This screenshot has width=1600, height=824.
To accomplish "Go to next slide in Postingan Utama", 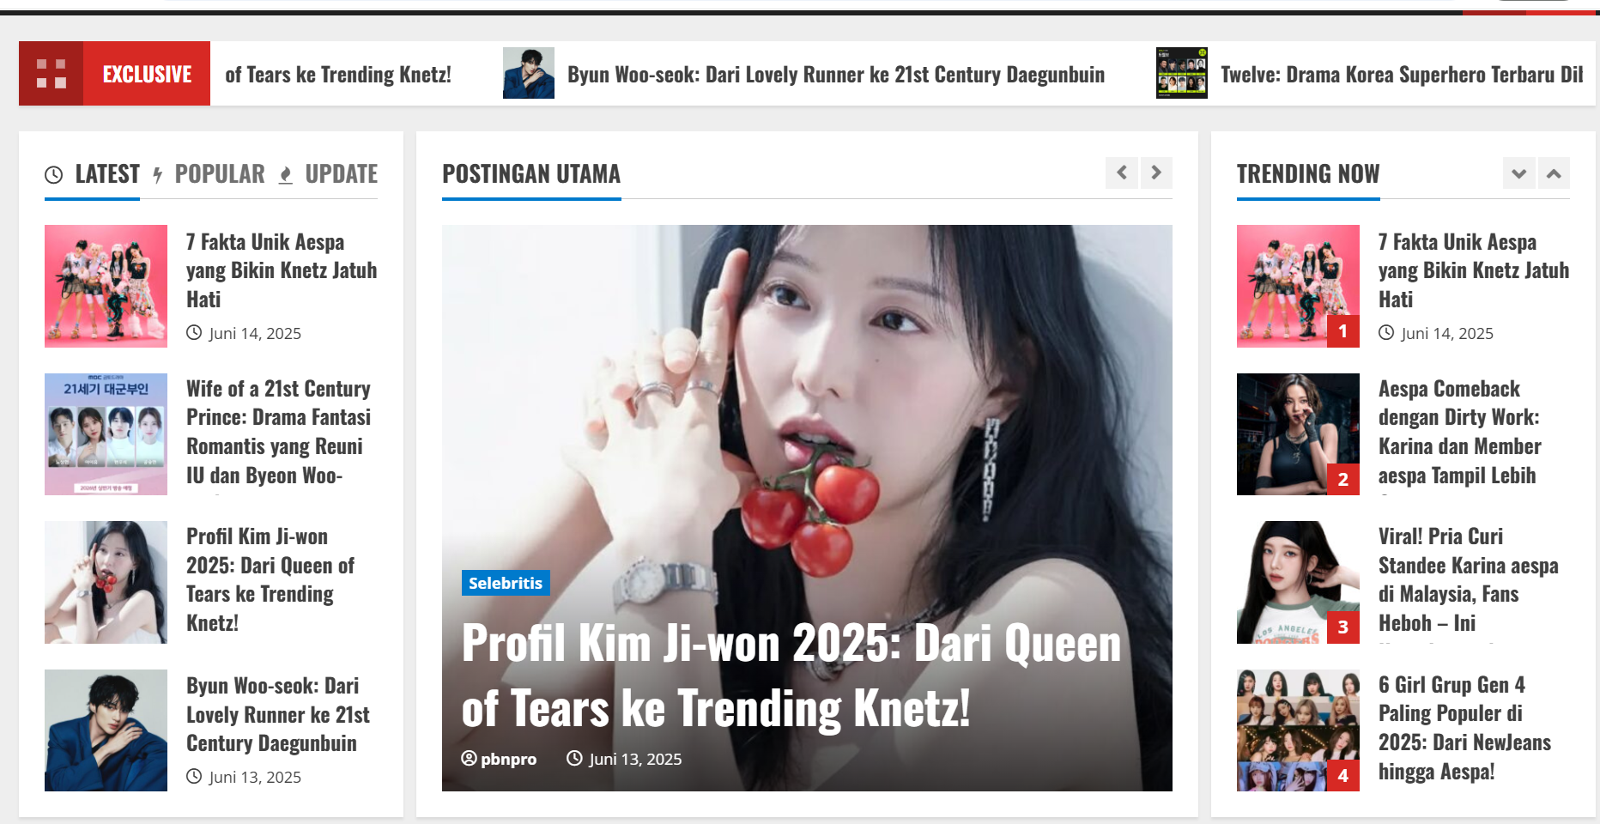I will click(x=1156, y=173).
